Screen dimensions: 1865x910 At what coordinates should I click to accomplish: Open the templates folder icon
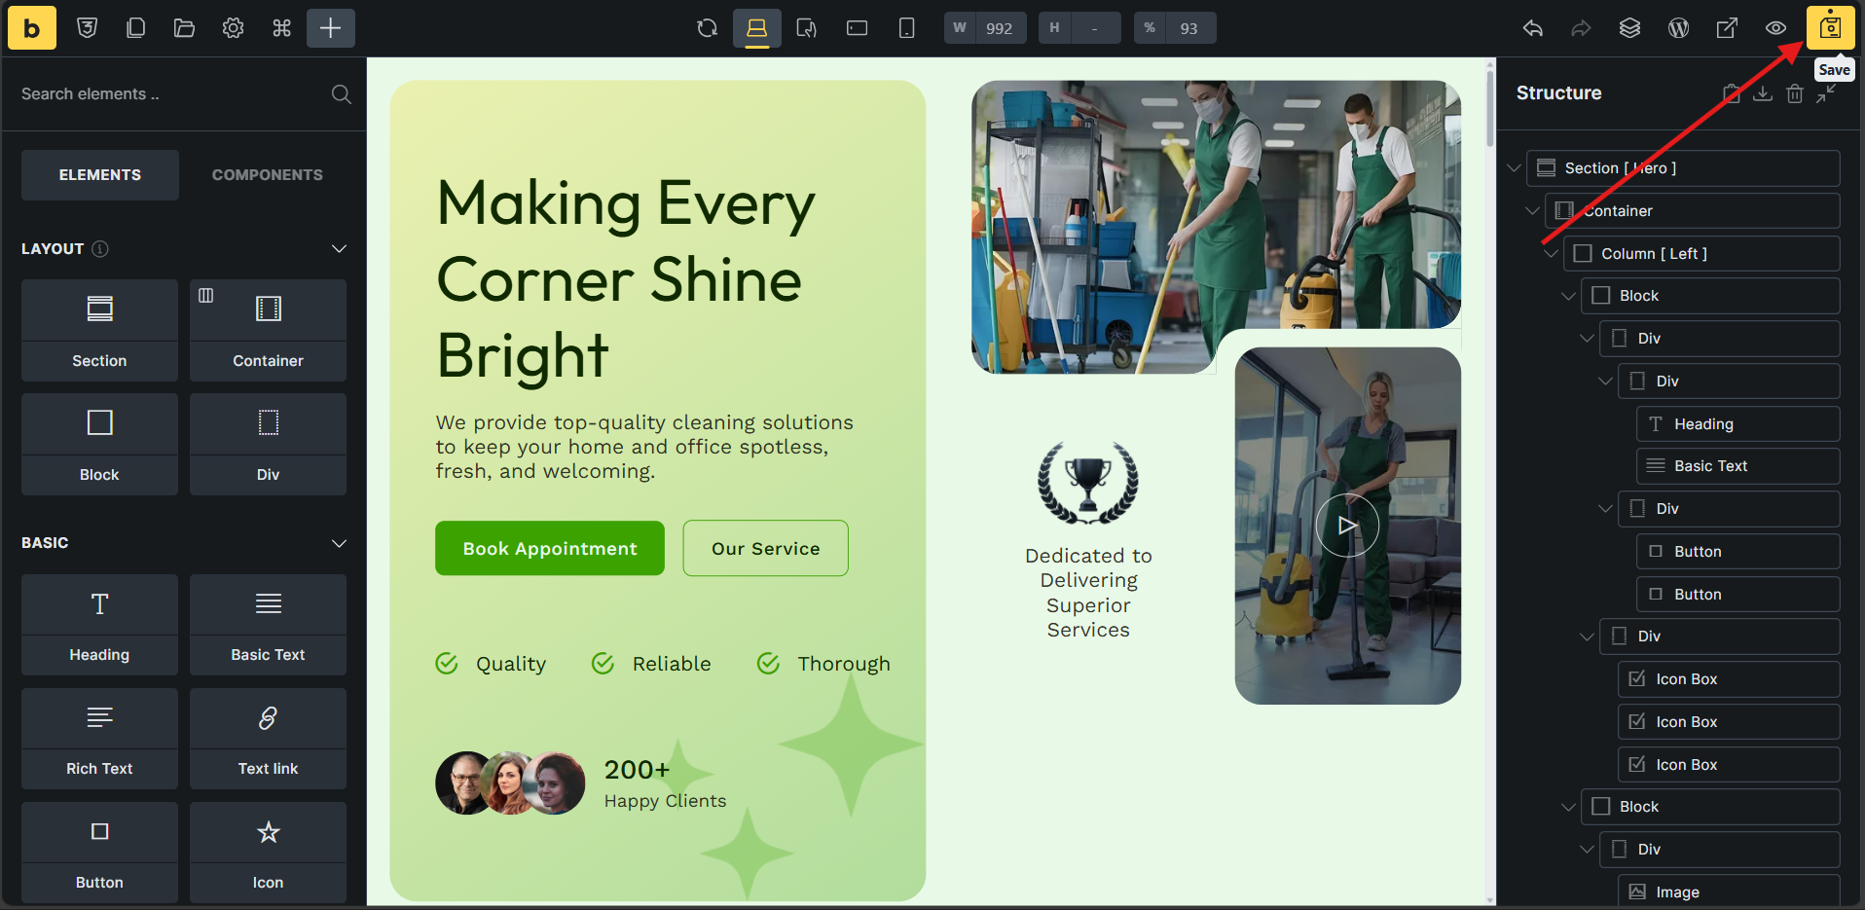[185, 28]
